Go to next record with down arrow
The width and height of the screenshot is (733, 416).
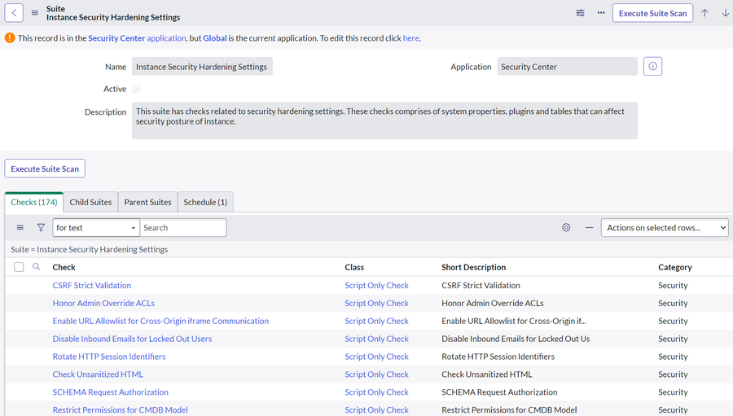coord(725,13)
